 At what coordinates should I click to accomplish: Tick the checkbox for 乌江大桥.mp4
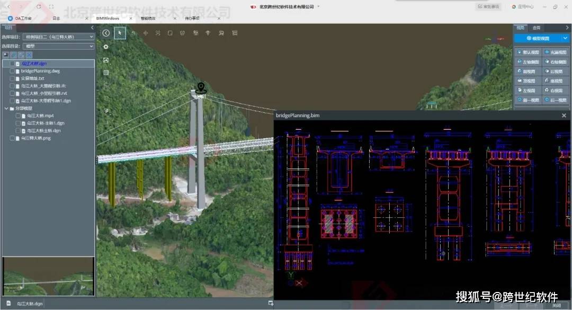[x=18, y=116]
